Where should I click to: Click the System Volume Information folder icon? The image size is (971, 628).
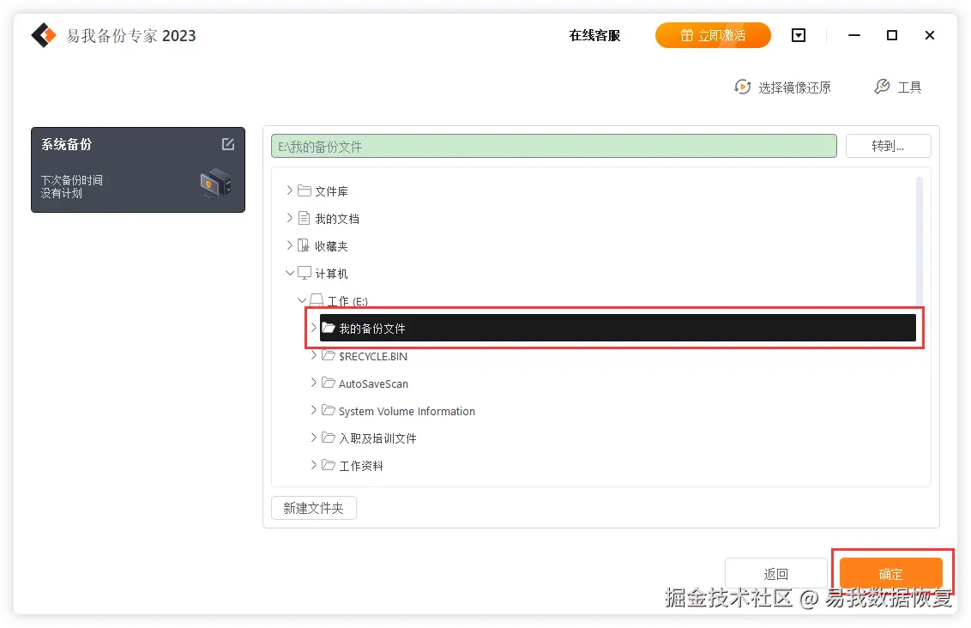pos(329,410)
